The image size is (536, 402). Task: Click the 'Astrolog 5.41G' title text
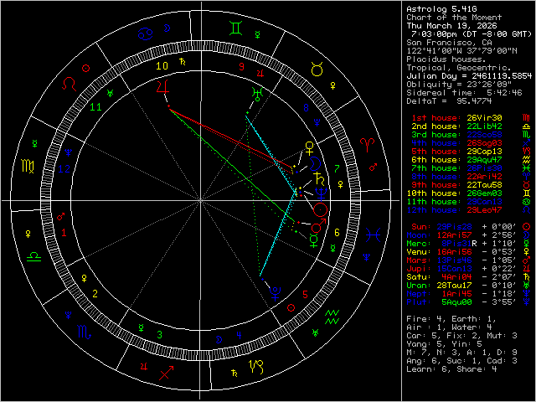(x=441, y=9)
